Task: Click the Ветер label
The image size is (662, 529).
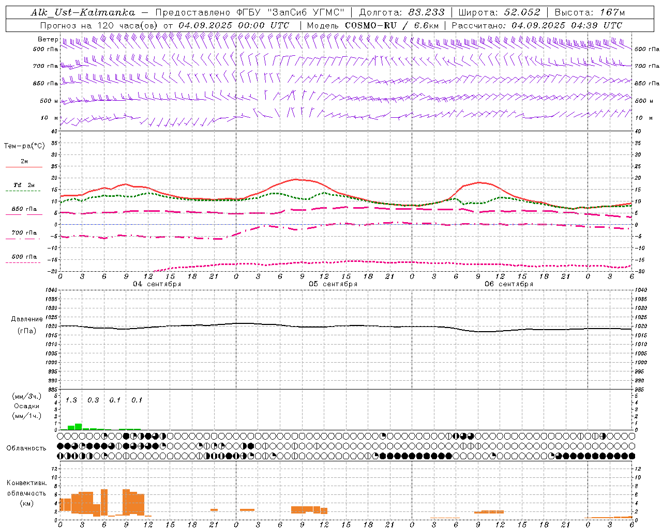Action: click(48, 39)
